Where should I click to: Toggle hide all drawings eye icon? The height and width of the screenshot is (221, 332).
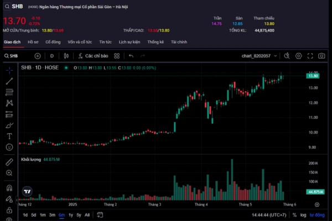(9, 219)
